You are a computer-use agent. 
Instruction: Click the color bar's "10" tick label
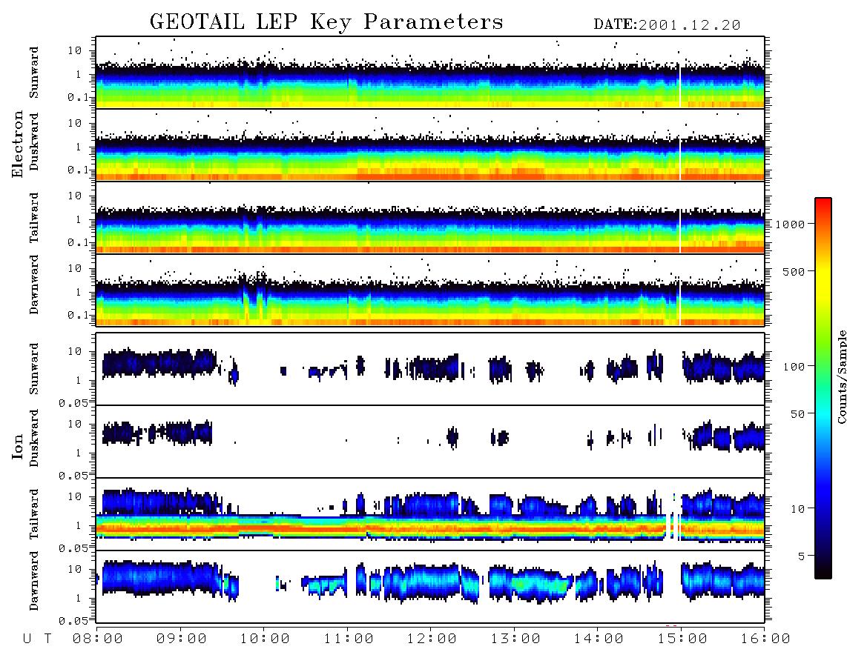click(x=797, y=508)
